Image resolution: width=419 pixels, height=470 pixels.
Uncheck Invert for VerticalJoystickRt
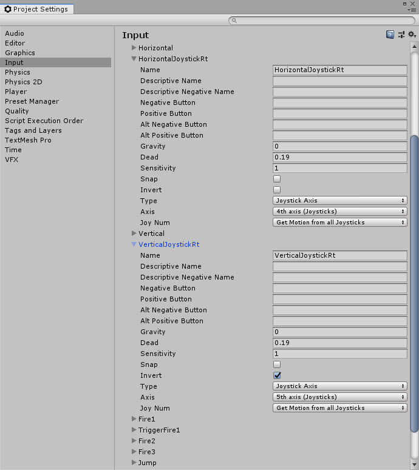[277, 375]
